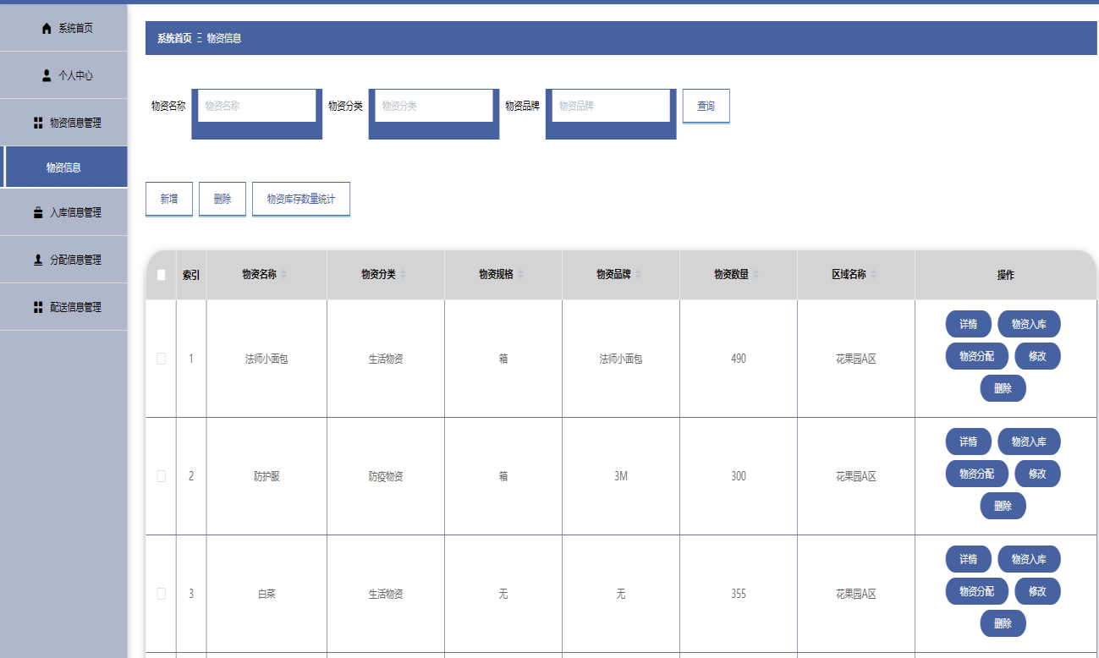The image size is (1099, 658).
Task: Expand 入库信息管理 sidebar menu
Action: click(63, 212)
